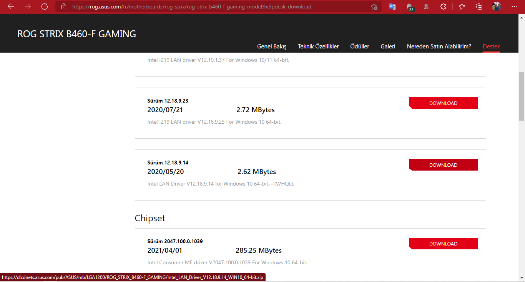Open the Collections panel
525x282 pixels.
[x=479, y=7]
